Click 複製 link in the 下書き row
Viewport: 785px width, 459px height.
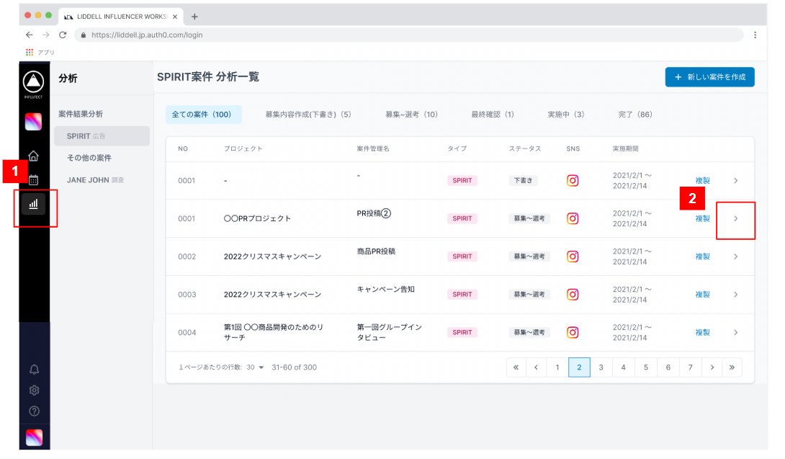click(702, 180)
